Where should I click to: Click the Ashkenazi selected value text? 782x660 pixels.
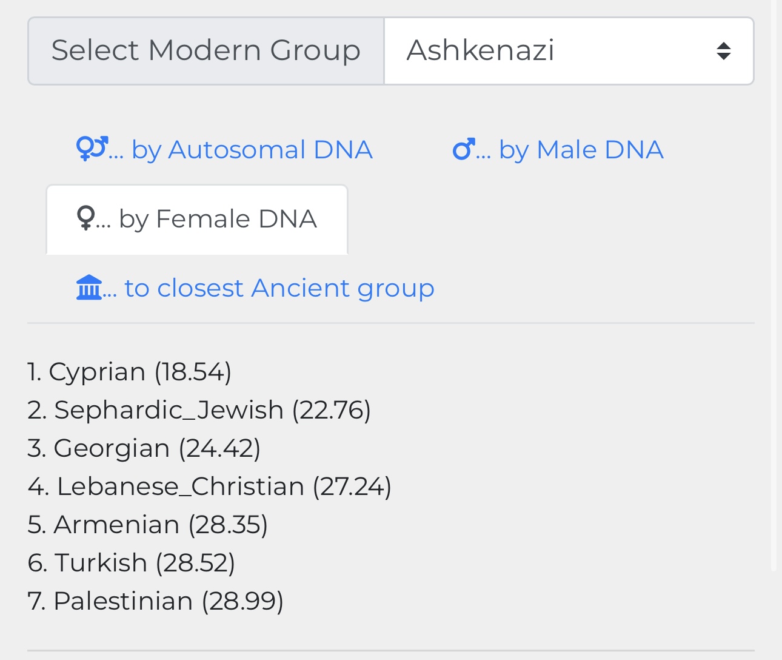[480, 51]
